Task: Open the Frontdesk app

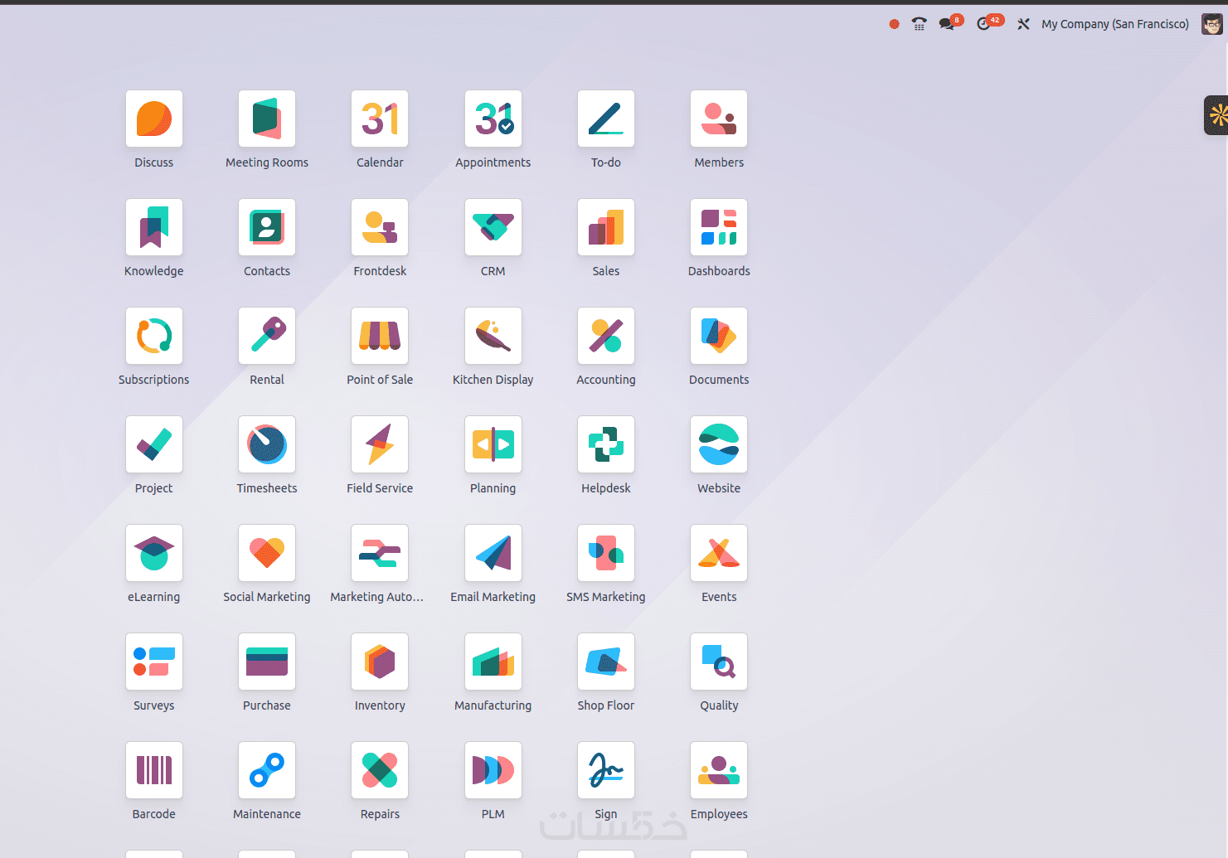Action: tap(380, 227)
